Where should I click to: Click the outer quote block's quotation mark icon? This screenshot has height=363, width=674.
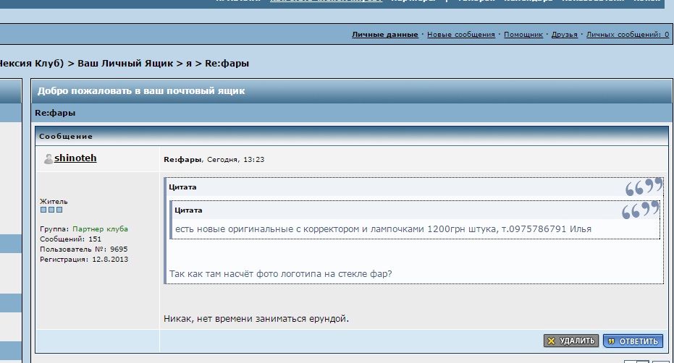(644, 188)
